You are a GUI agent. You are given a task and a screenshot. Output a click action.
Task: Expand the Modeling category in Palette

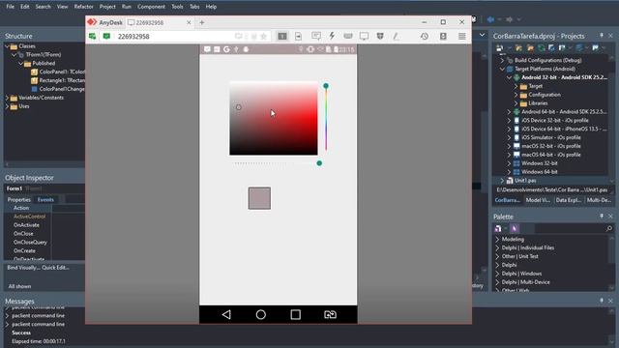point(497,239)
